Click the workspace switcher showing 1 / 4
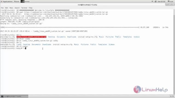This screenshot has width=175, height=98. [x=172, y=96]
